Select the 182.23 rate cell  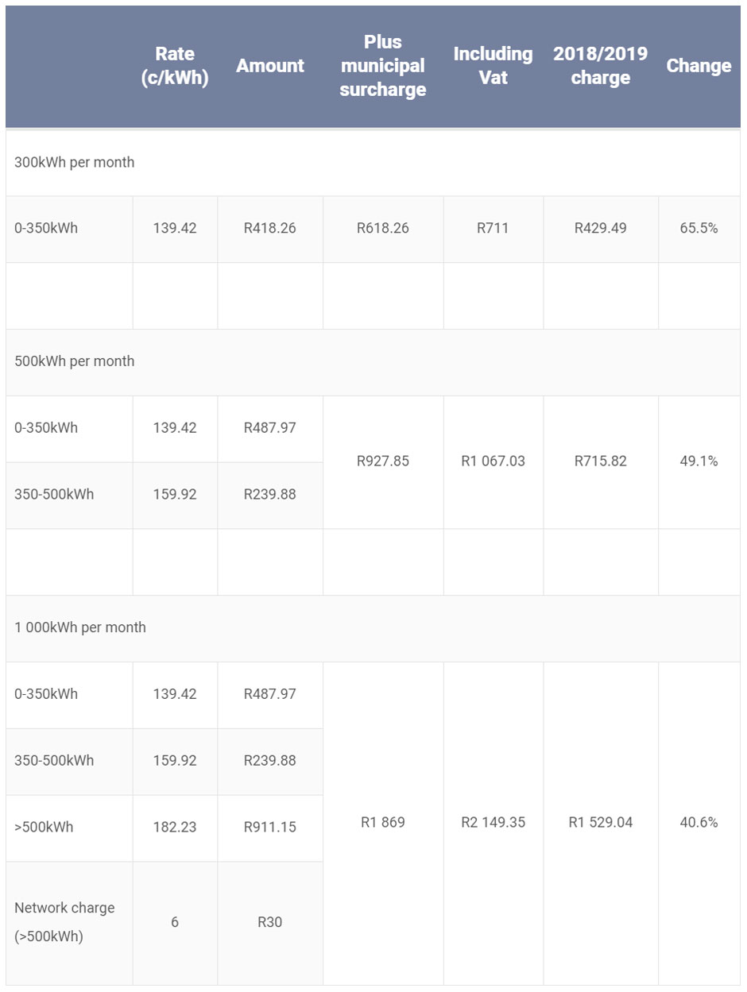[175, 828]
